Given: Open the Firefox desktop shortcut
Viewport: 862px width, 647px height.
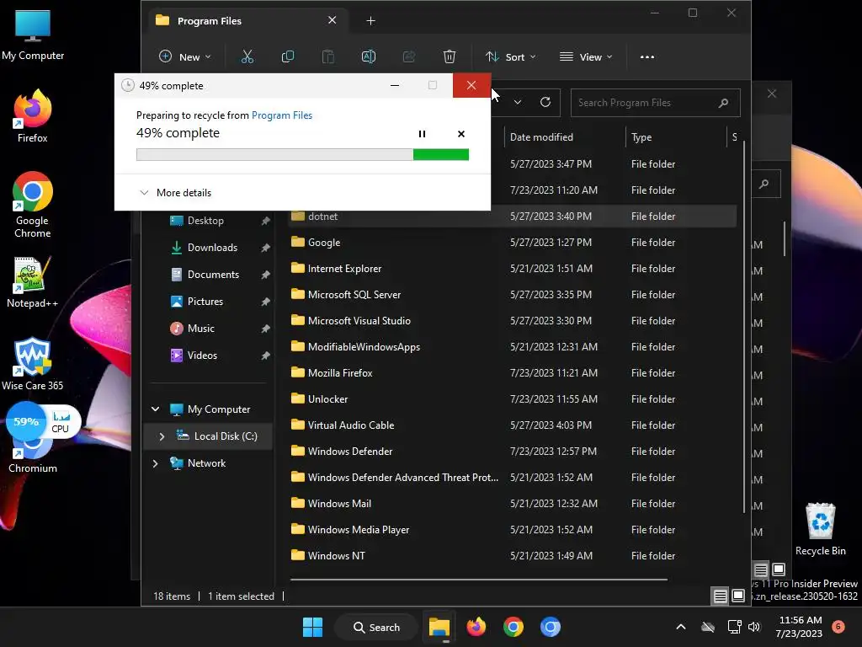Looking at the screenshot, I should (x=33, y=116).
